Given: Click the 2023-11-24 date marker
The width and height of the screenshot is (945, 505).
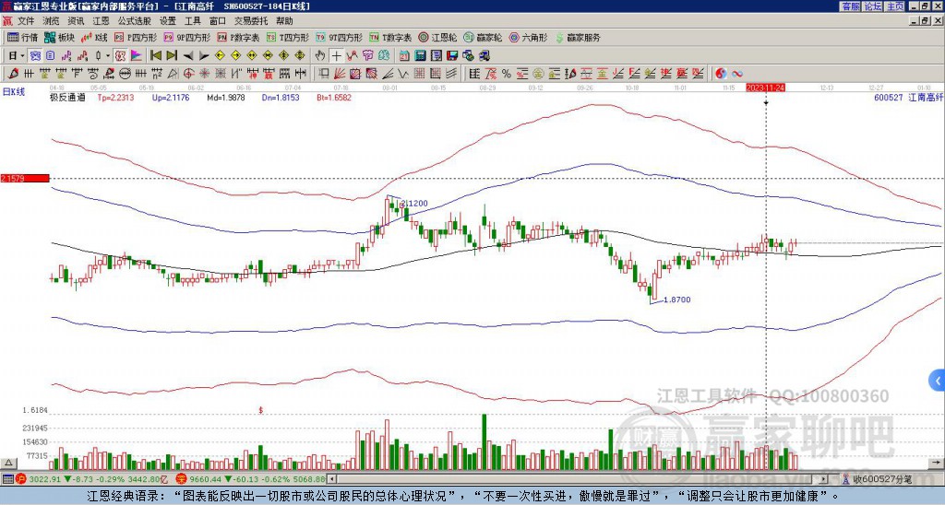Looking at the screenshot, I should click(x=765, y=88).
